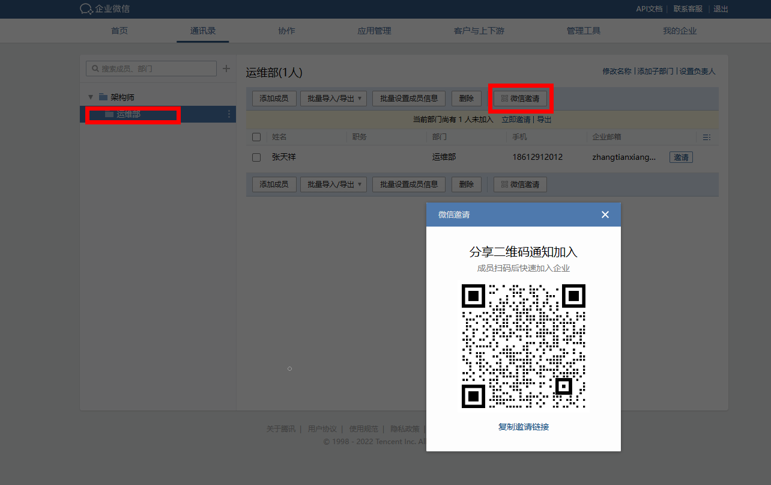
Task: Click the 手机 column header
Action: [519, 137]
